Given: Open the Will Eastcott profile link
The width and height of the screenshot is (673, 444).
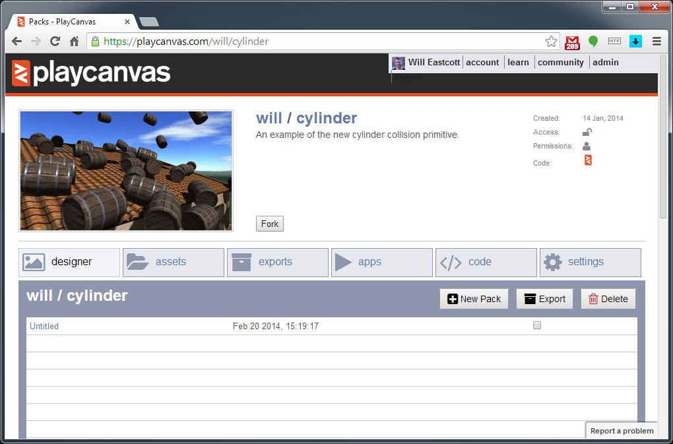Looking at the screenshot, I should [x=434, y=62].
